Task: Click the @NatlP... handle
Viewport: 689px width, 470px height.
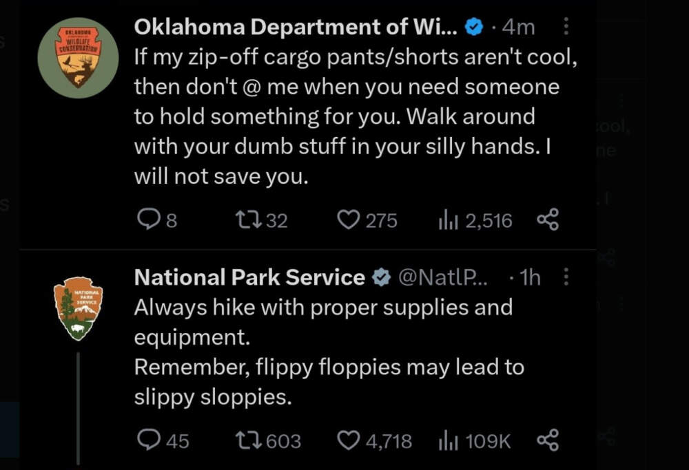Action: pos(443,277)
